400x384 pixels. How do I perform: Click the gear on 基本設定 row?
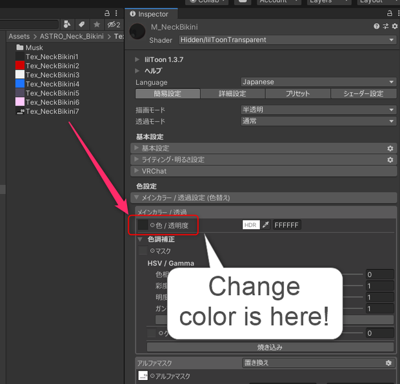pos(390,148)
